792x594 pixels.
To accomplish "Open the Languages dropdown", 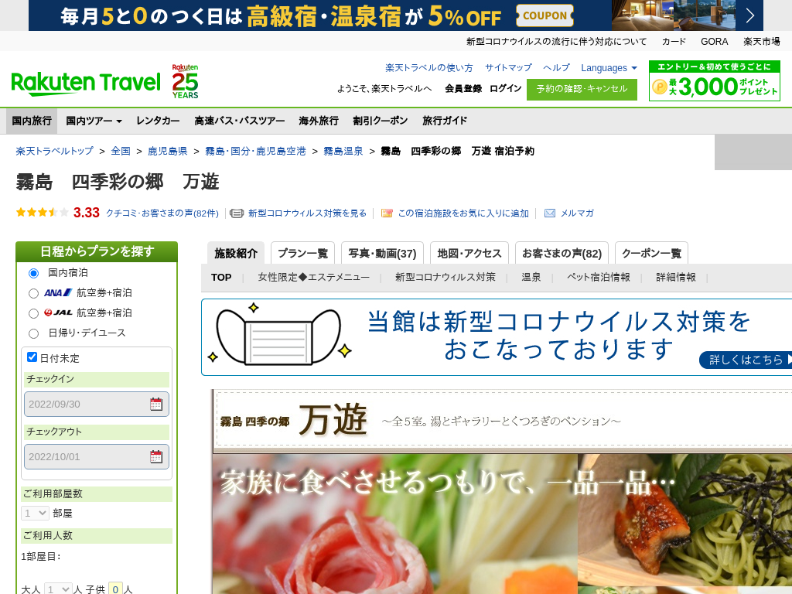I will tap(609, 68).
